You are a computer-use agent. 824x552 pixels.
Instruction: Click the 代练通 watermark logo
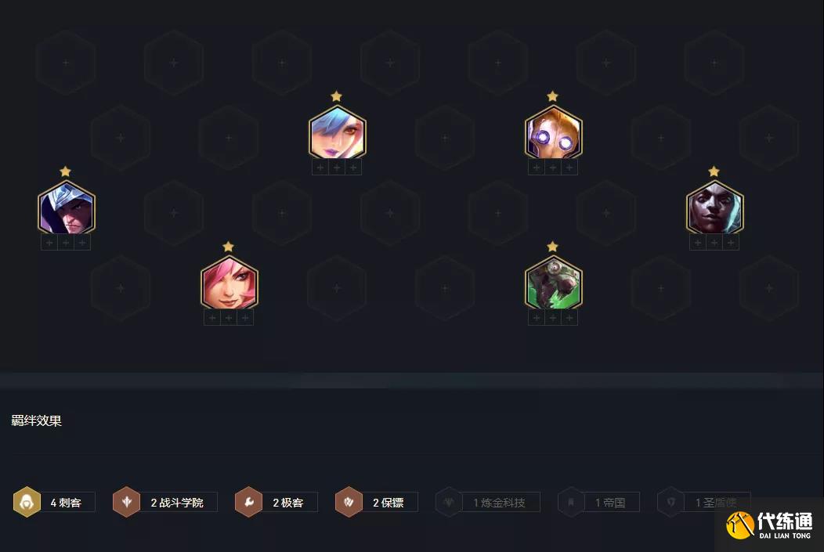[770, 525]
